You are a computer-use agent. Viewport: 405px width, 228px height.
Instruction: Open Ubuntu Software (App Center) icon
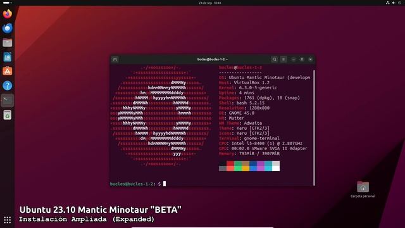pos(7,71)
